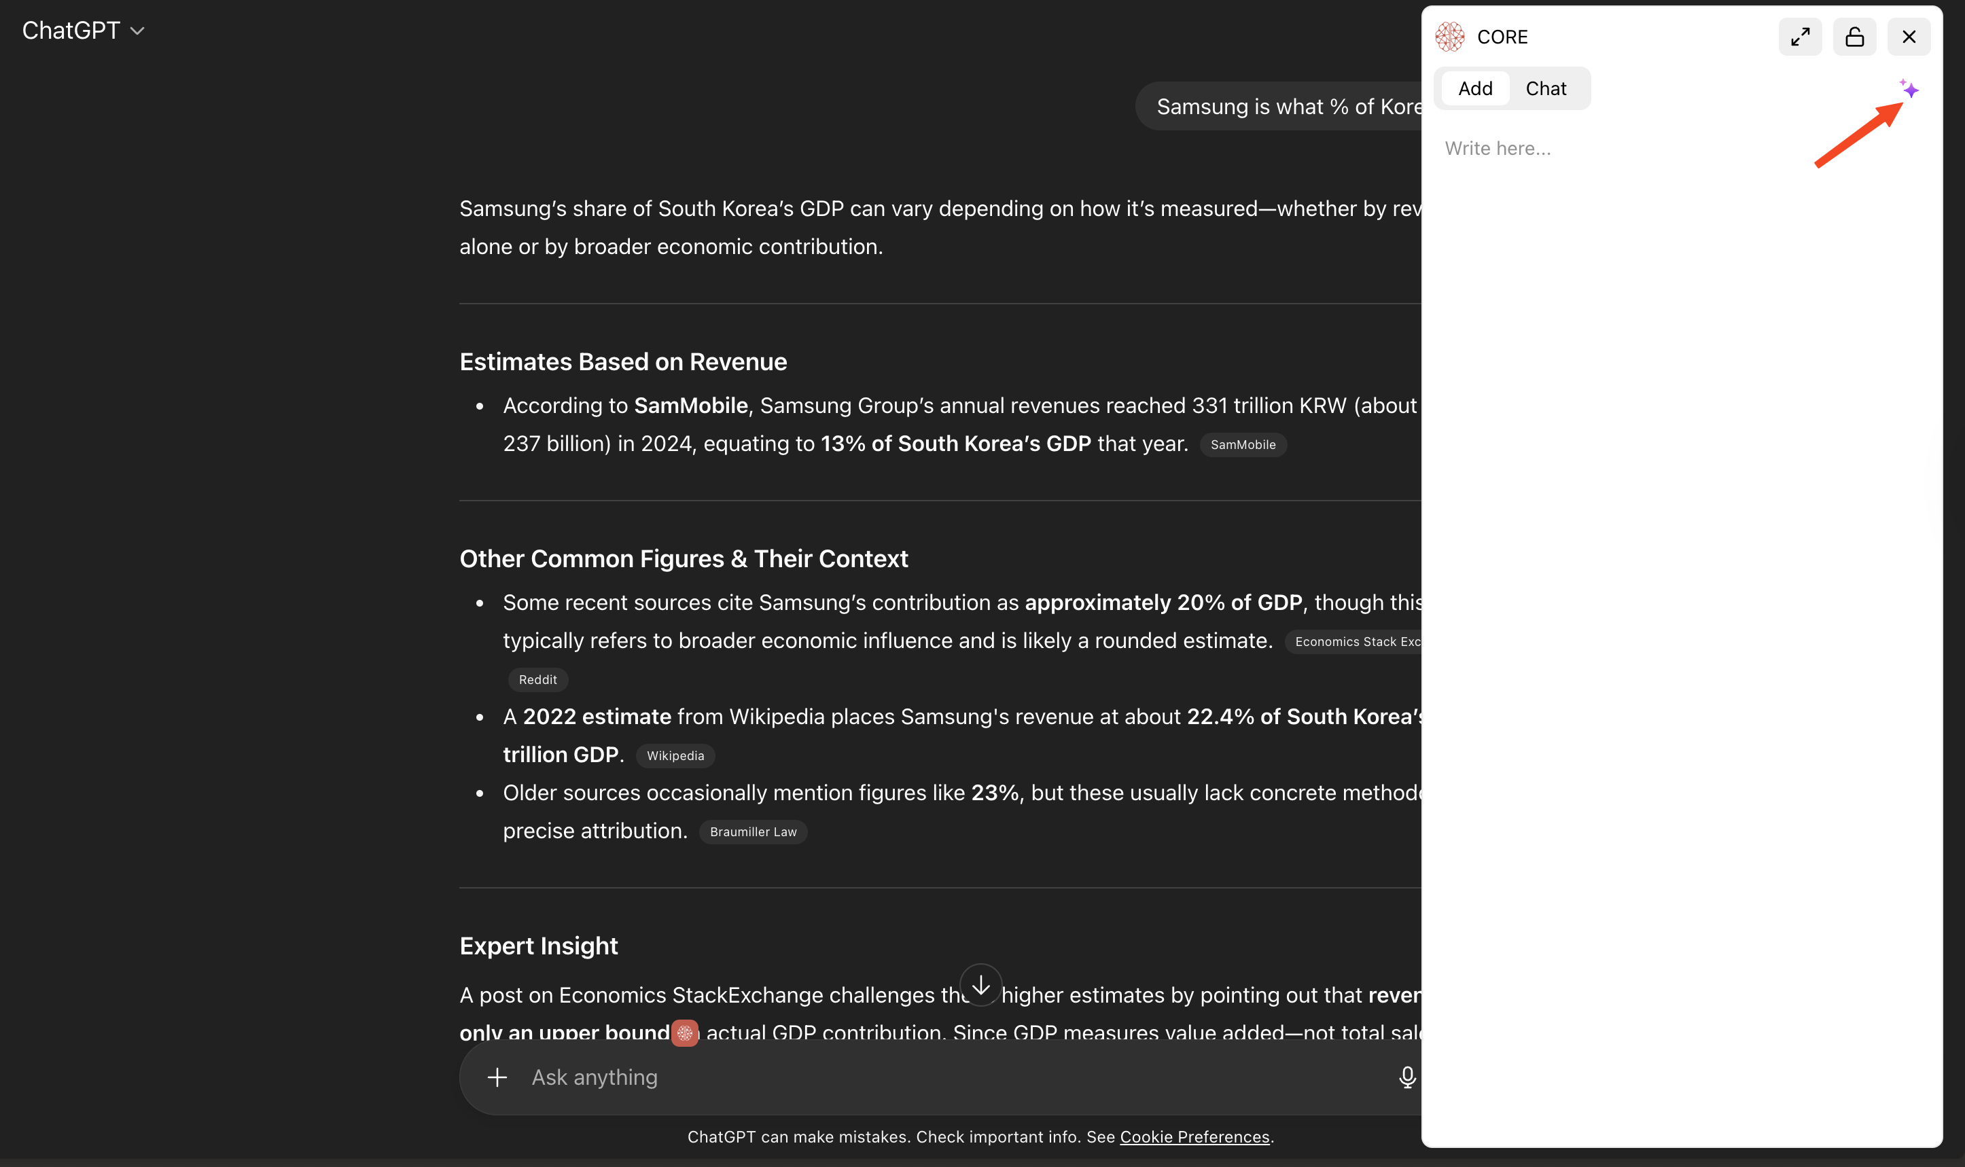Open the Reddit source citation
The width and height of the screenshot is (1965, 1167).
[537, 679]
